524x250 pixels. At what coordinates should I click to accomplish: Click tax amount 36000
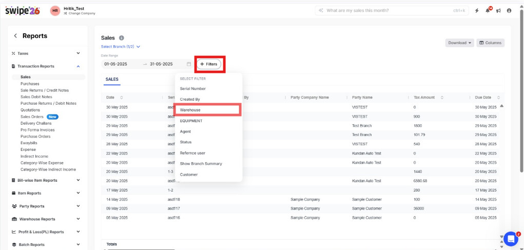click(419, 208)
